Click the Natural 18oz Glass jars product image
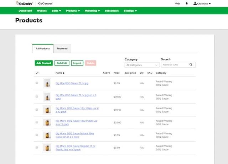 click(47, 135)
